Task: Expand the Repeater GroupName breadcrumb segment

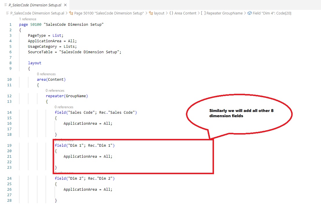Action: pyautogui.click(x=224, y=13)
